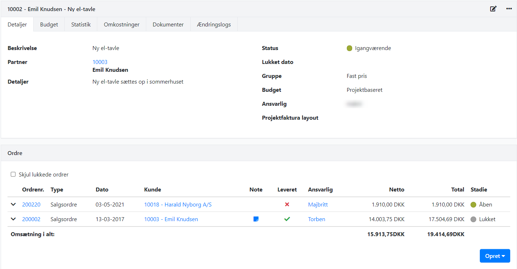The height and width of the screenshot is (269, 517).
Task: Open partner link 10003
Action: pyautogui.click(x=100, y=62)
